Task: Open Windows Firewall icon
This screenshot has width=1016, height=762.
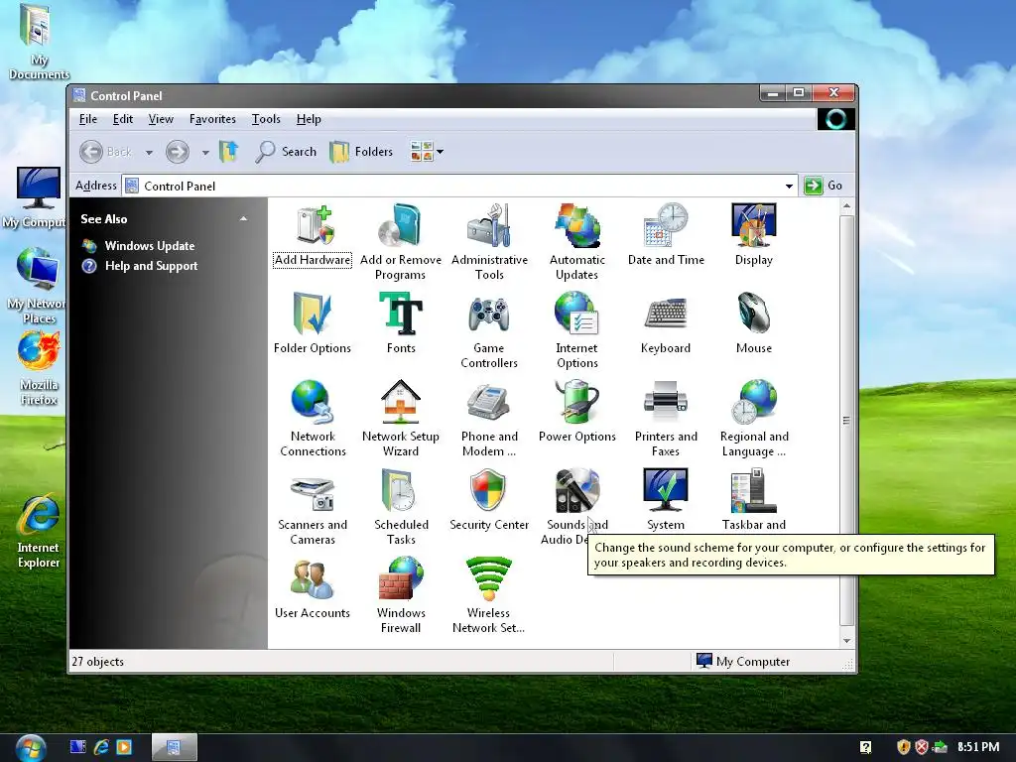Action: pos(401,595)
